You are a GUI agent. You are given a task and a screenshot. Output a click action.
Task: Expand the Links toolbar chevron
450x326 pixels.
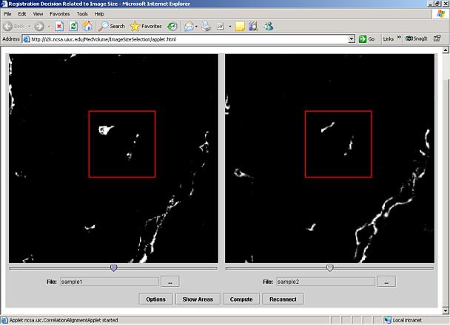pyautogui.click(x=399, y=38)
